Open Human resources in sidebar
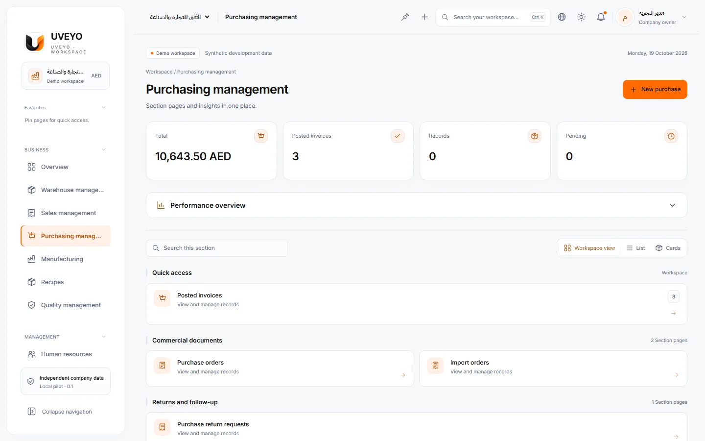The image size is (705, 441). 66,354
